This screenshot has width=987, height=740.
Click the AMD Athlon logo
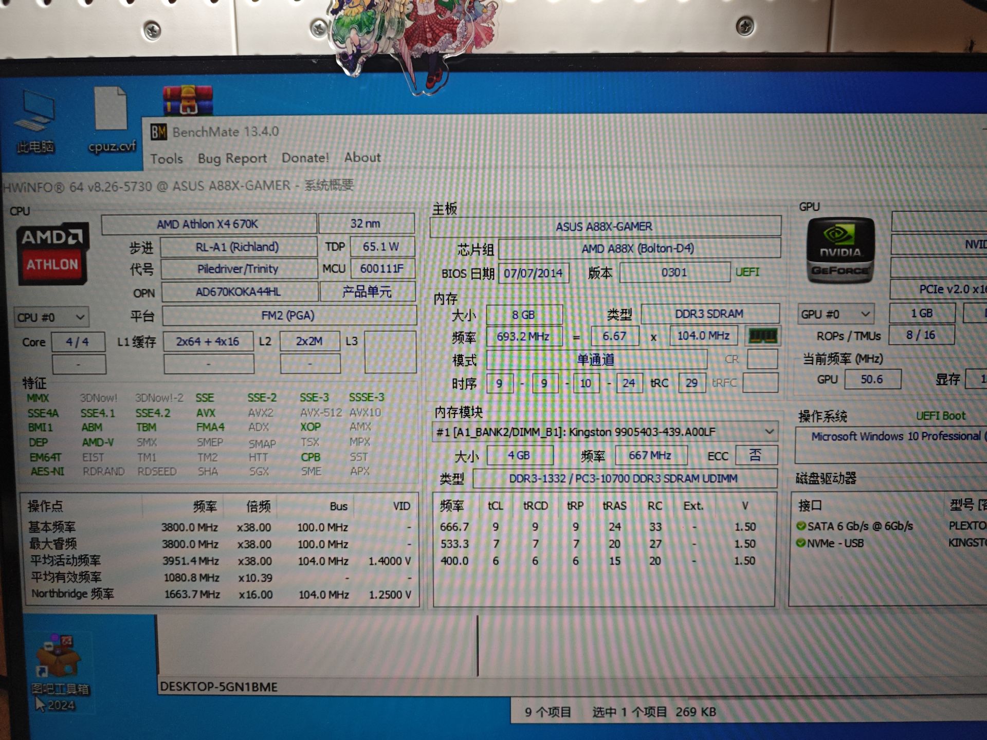click(x=52, y=253)
